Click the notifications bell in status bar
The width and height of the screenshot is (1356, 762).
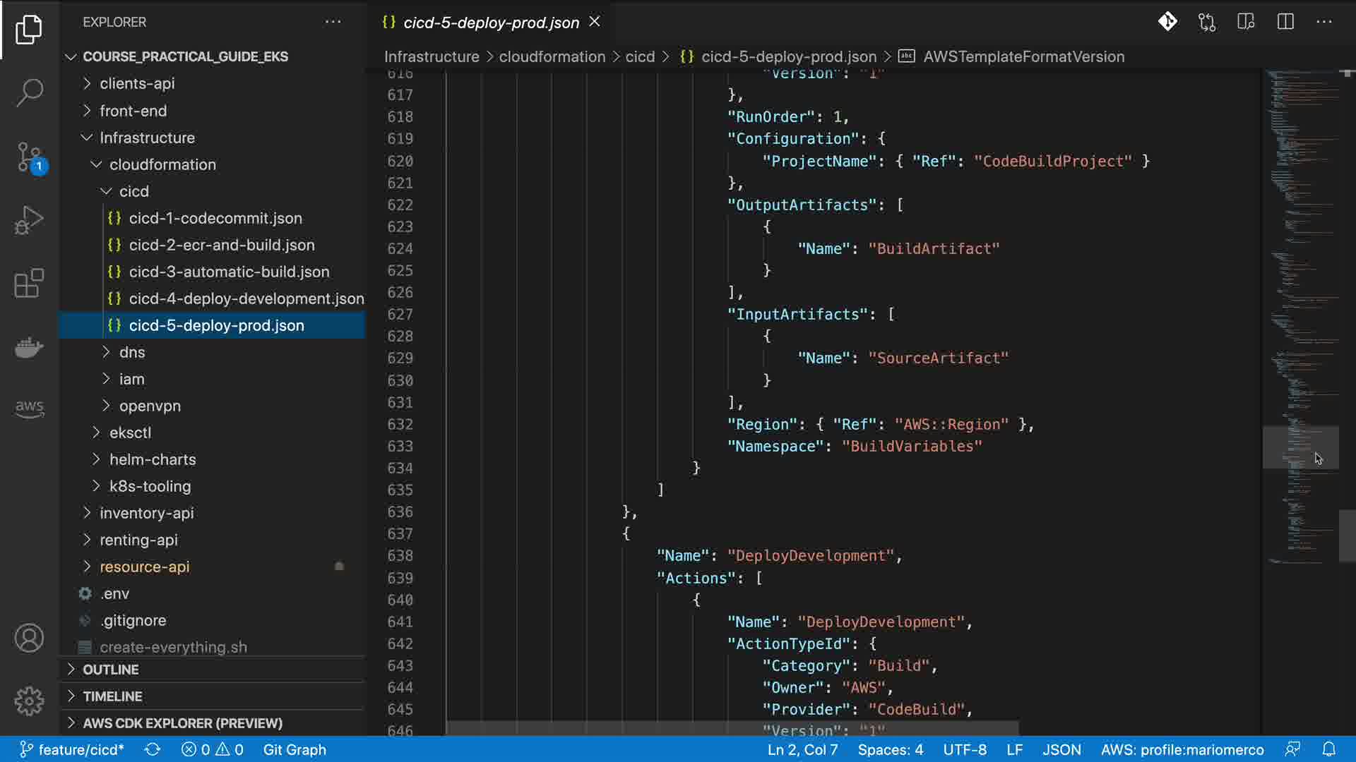[x=1328, y=749]
